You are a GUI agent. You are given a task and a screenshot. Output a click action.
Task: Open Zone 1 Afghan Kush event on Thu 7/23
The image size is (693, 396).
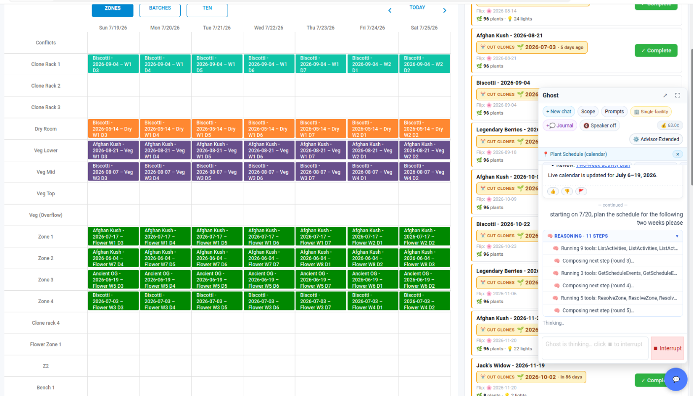coord(321,237)
